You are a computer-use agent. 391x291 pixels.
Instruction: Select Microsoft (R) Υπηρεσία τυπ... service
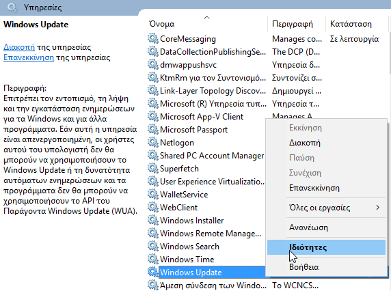pos(213,104)
